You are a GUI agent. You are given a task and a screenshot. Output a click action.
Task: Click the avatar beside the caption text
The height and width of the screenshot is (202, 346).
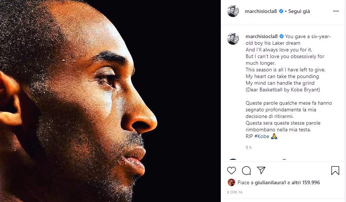click(233, 39)
